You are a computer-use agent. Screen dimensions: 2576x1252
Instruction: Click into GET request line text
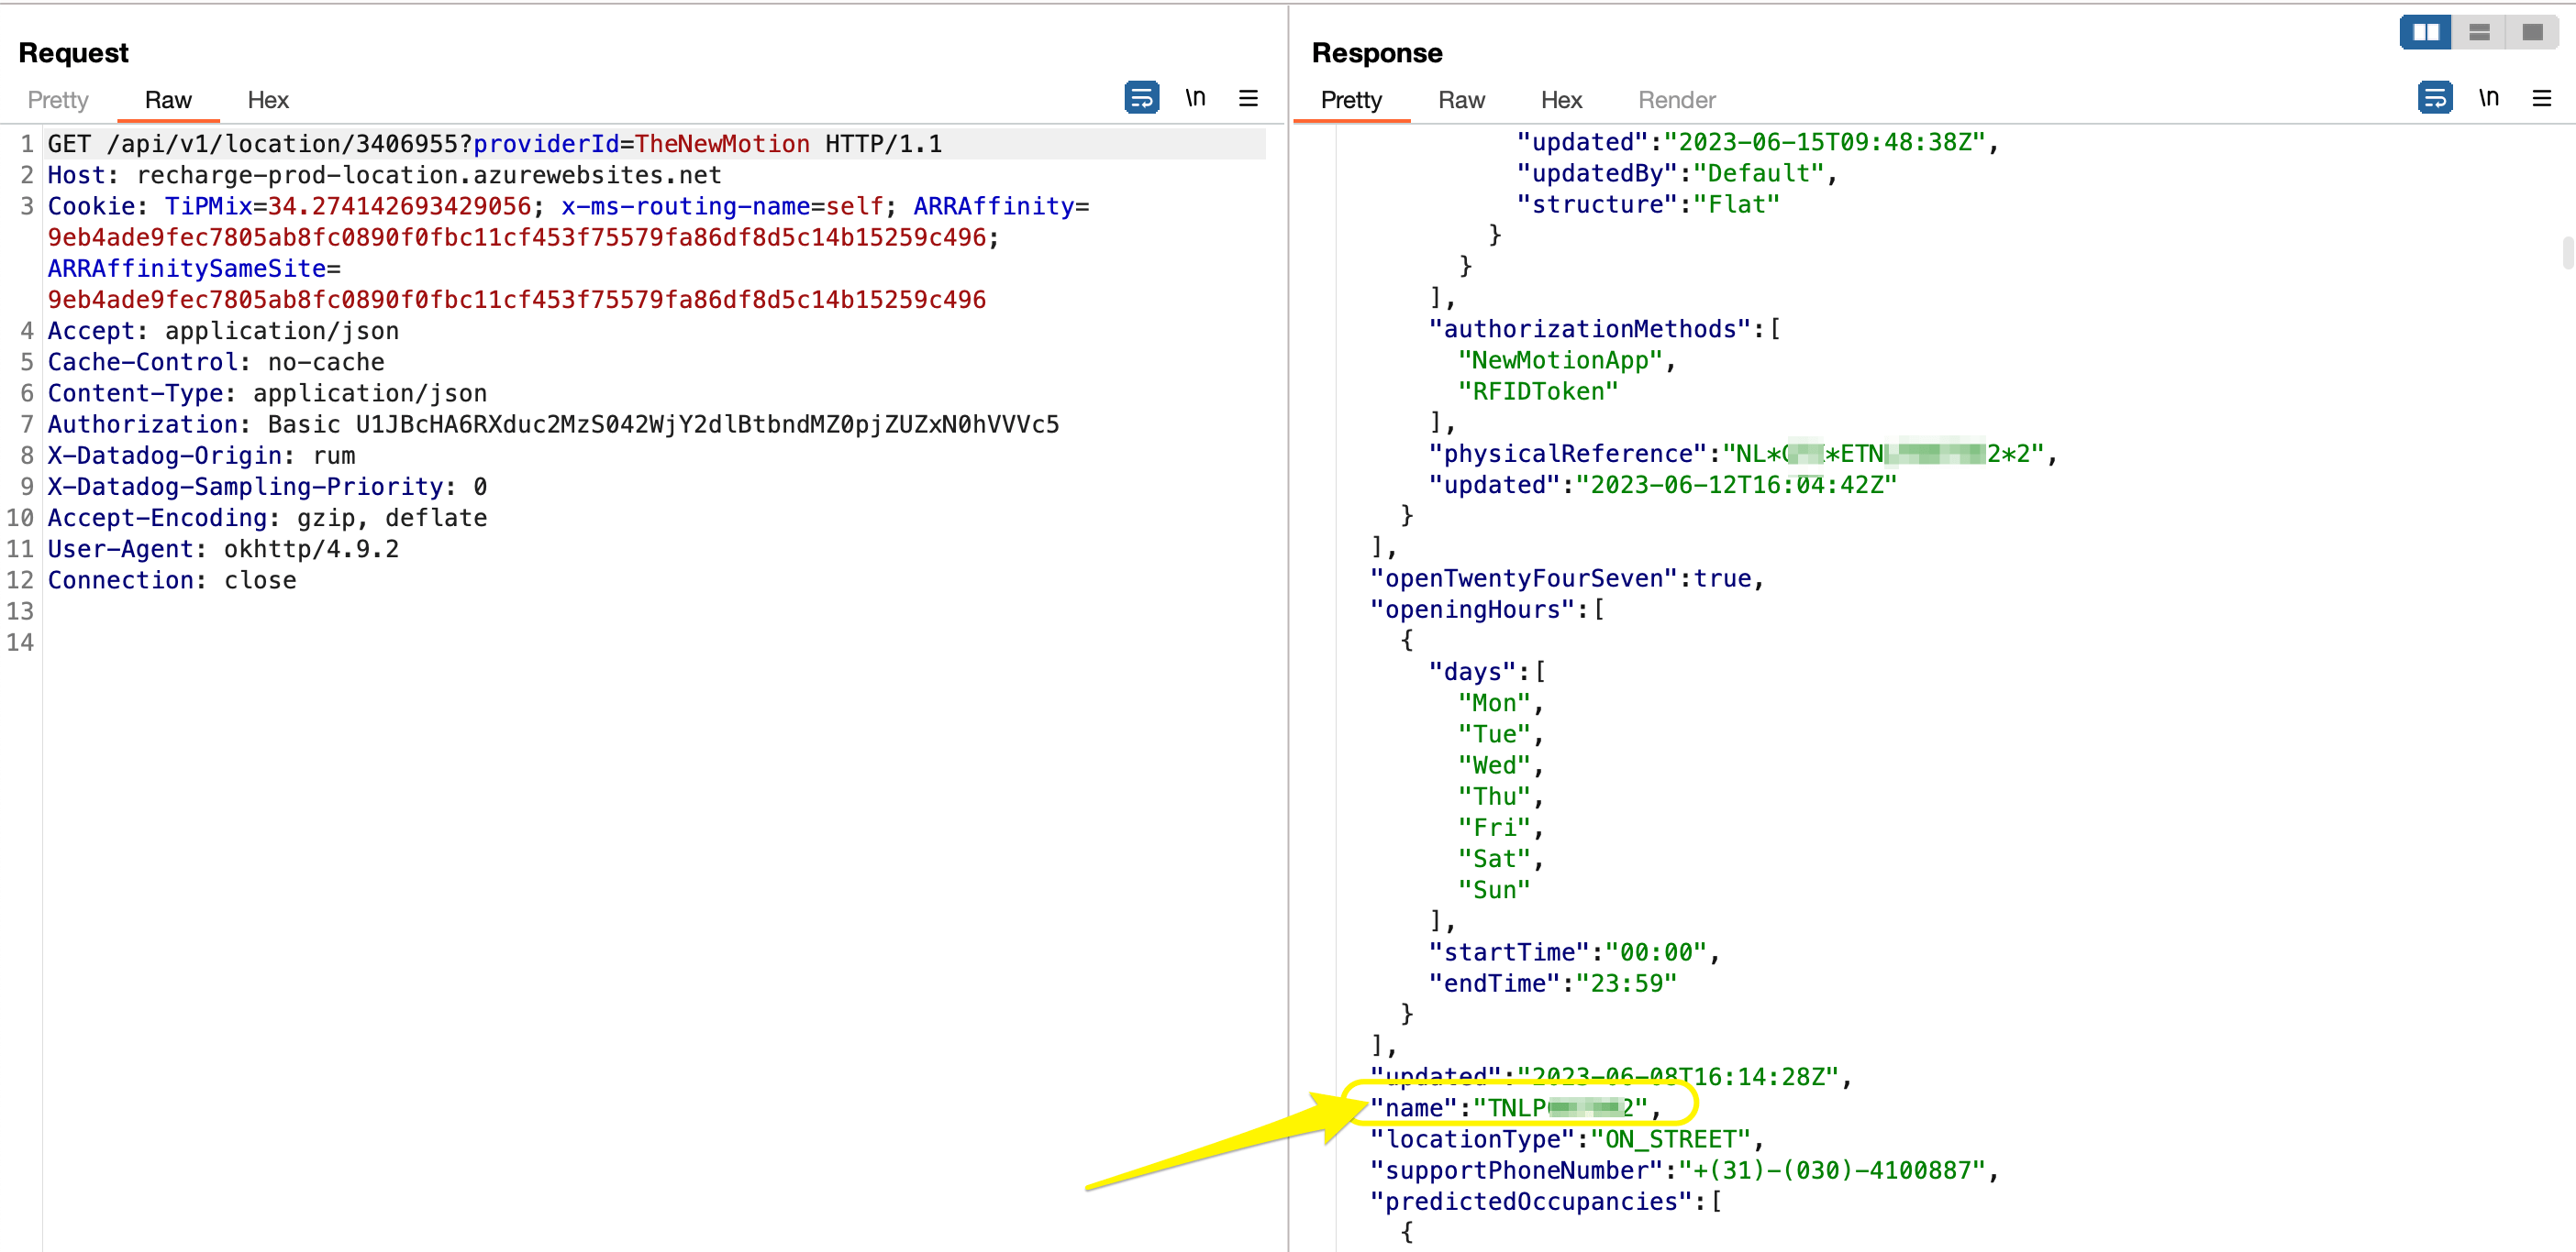(494, 144)
